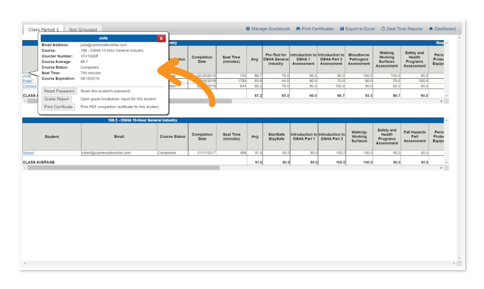Click the Dashboard home icon
The image size is (484, 289).
tap(431, 29)
